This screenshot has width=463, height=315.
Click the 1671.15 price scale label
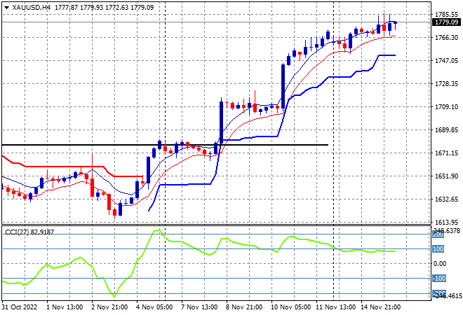click(x=446, y=153)
